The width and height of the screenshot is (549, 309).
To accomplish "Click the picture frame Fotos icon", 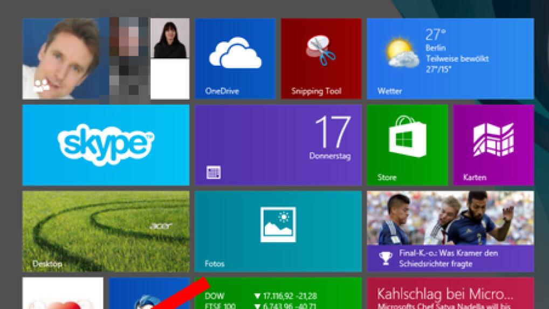I will click(278, 224).
